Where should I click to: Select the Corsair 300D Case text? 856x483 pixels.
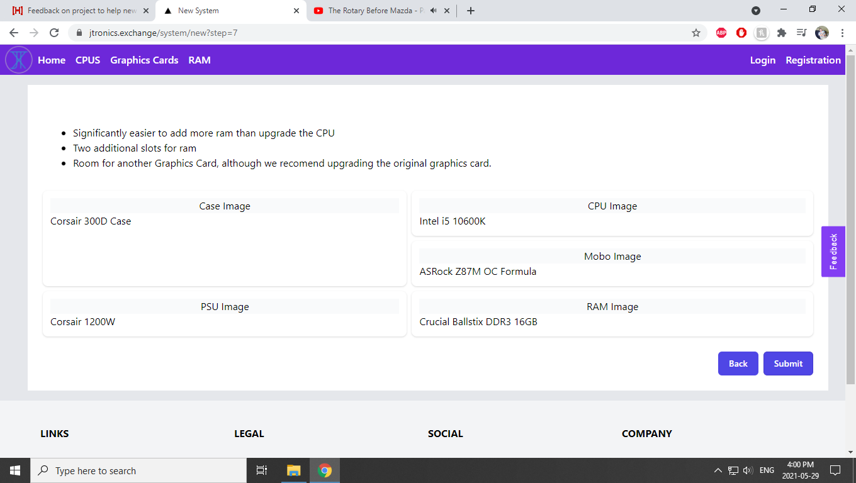click(x=91, y=221)
